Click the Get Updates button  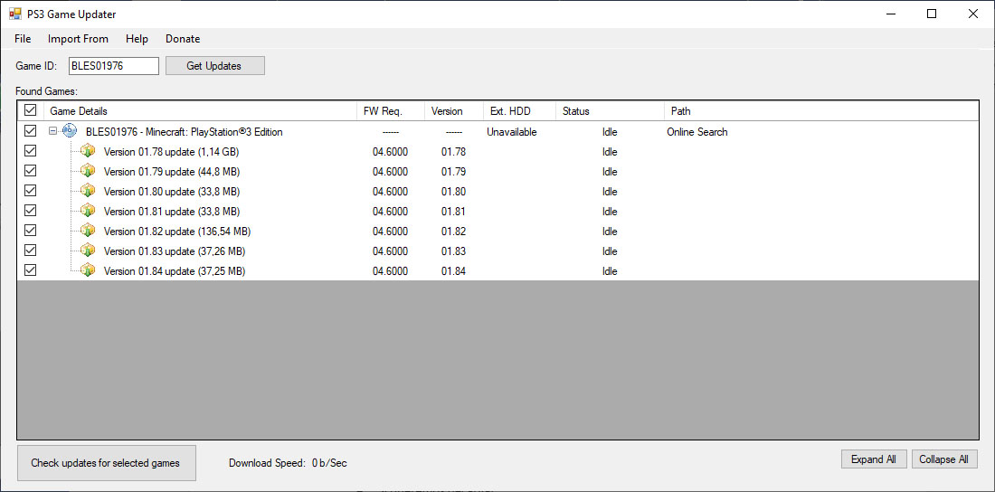coord(215,65)
